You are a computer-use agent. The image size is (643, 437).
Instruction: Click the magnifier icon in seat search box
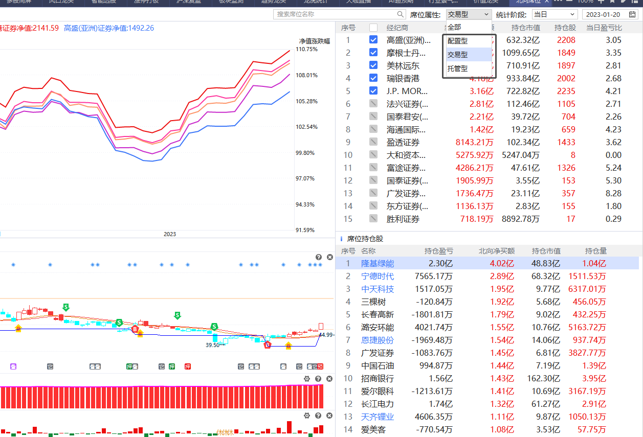point(400,14)
